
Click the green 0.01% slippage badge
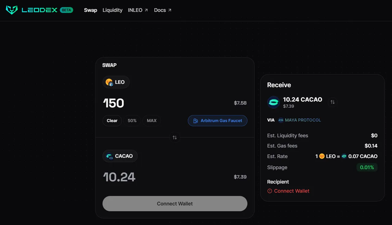click(367, 167)
